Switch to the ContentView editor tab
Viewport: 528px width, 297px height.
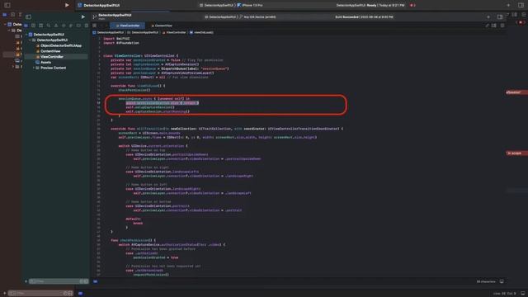(x=162, y=26)
